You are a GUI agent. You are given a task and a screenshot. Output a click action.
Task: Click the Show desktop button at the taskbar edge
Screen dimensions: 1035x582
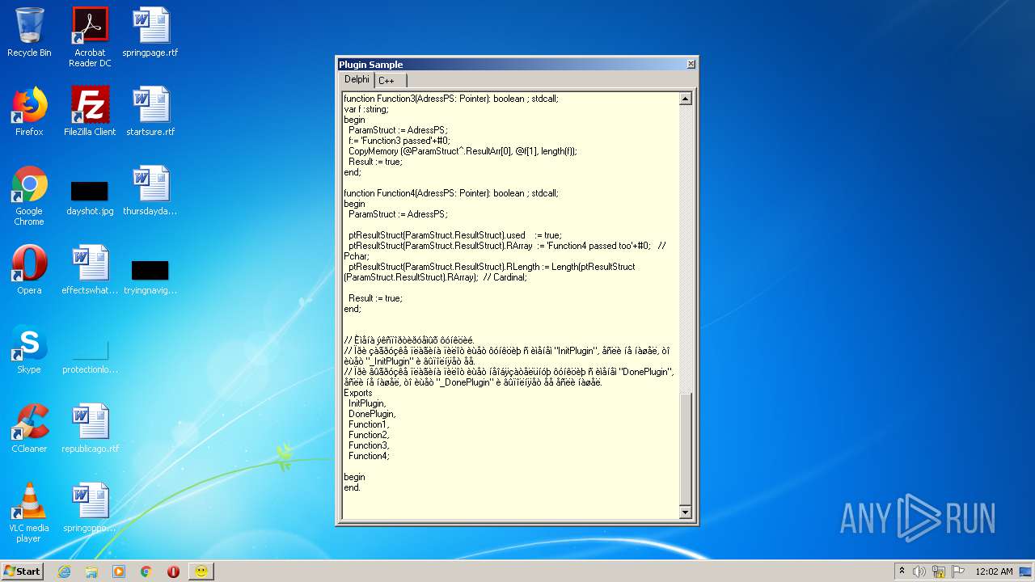pos(1027,571)
